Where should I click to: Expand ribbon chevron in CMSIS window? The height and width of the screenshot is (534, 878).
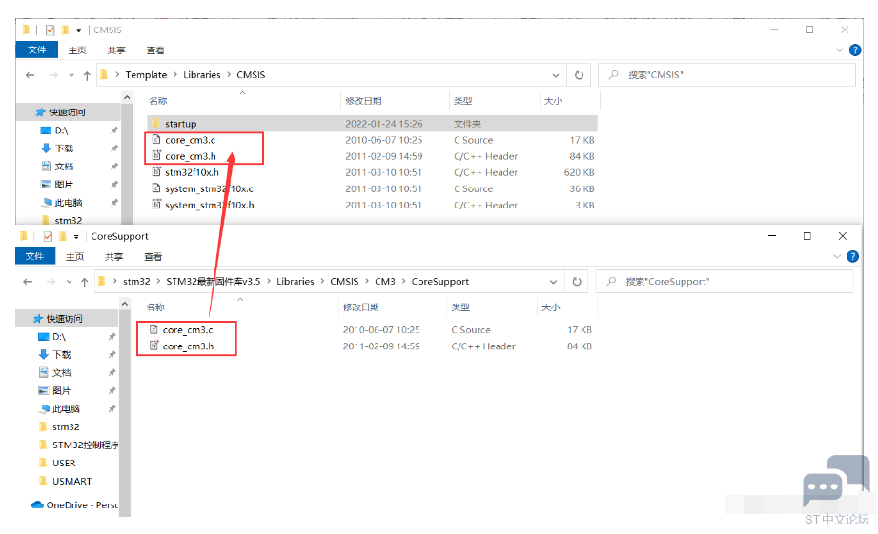840,50
